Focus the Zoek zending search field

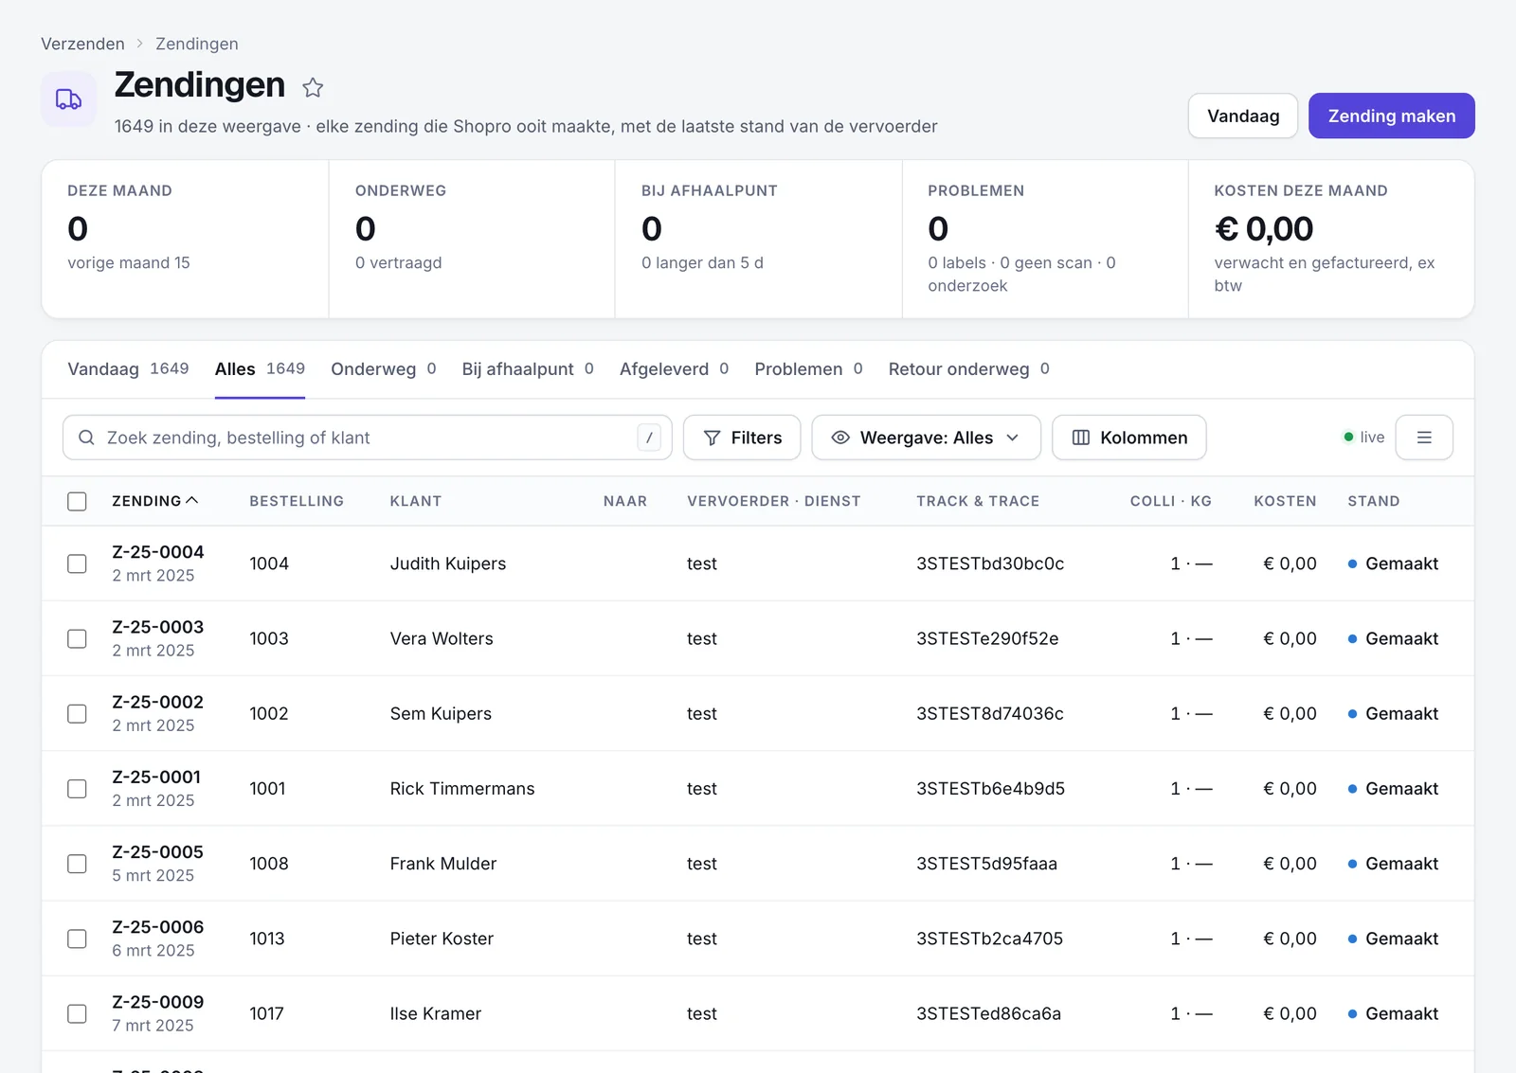(x=367, y=438)
